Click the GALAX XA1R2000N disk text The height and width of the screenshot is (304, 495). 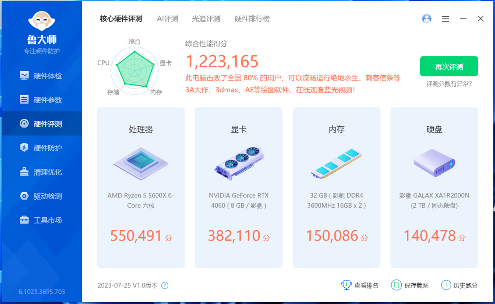point(434,200)
